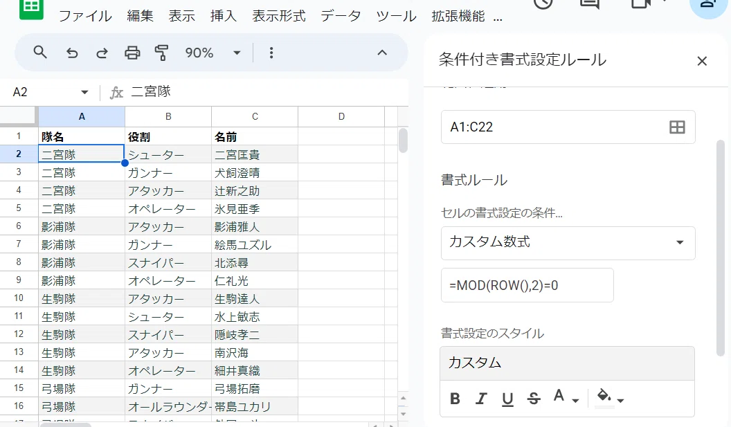Open the ツール menu

pos(396,17)
